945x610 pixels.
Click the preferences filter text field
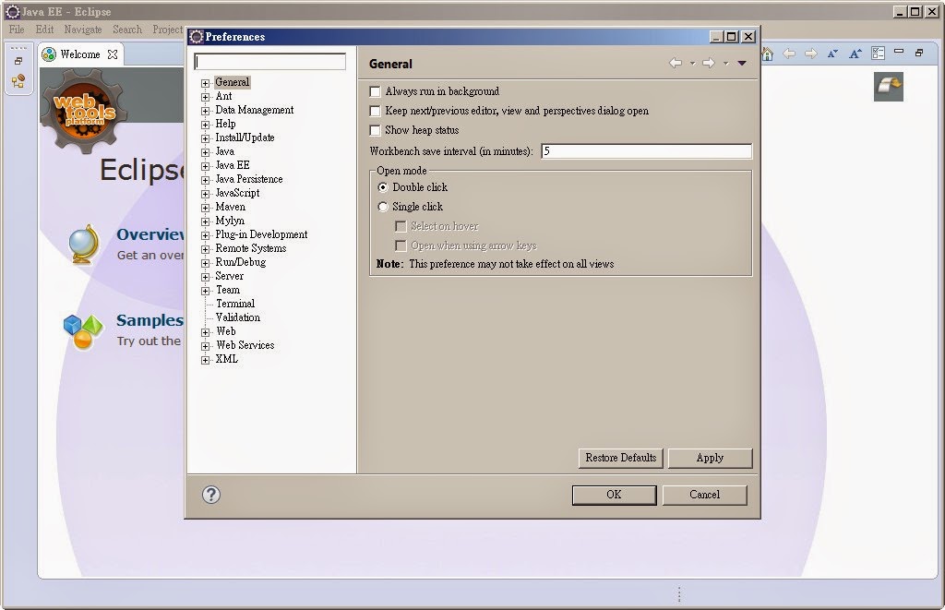click(270, 62)
